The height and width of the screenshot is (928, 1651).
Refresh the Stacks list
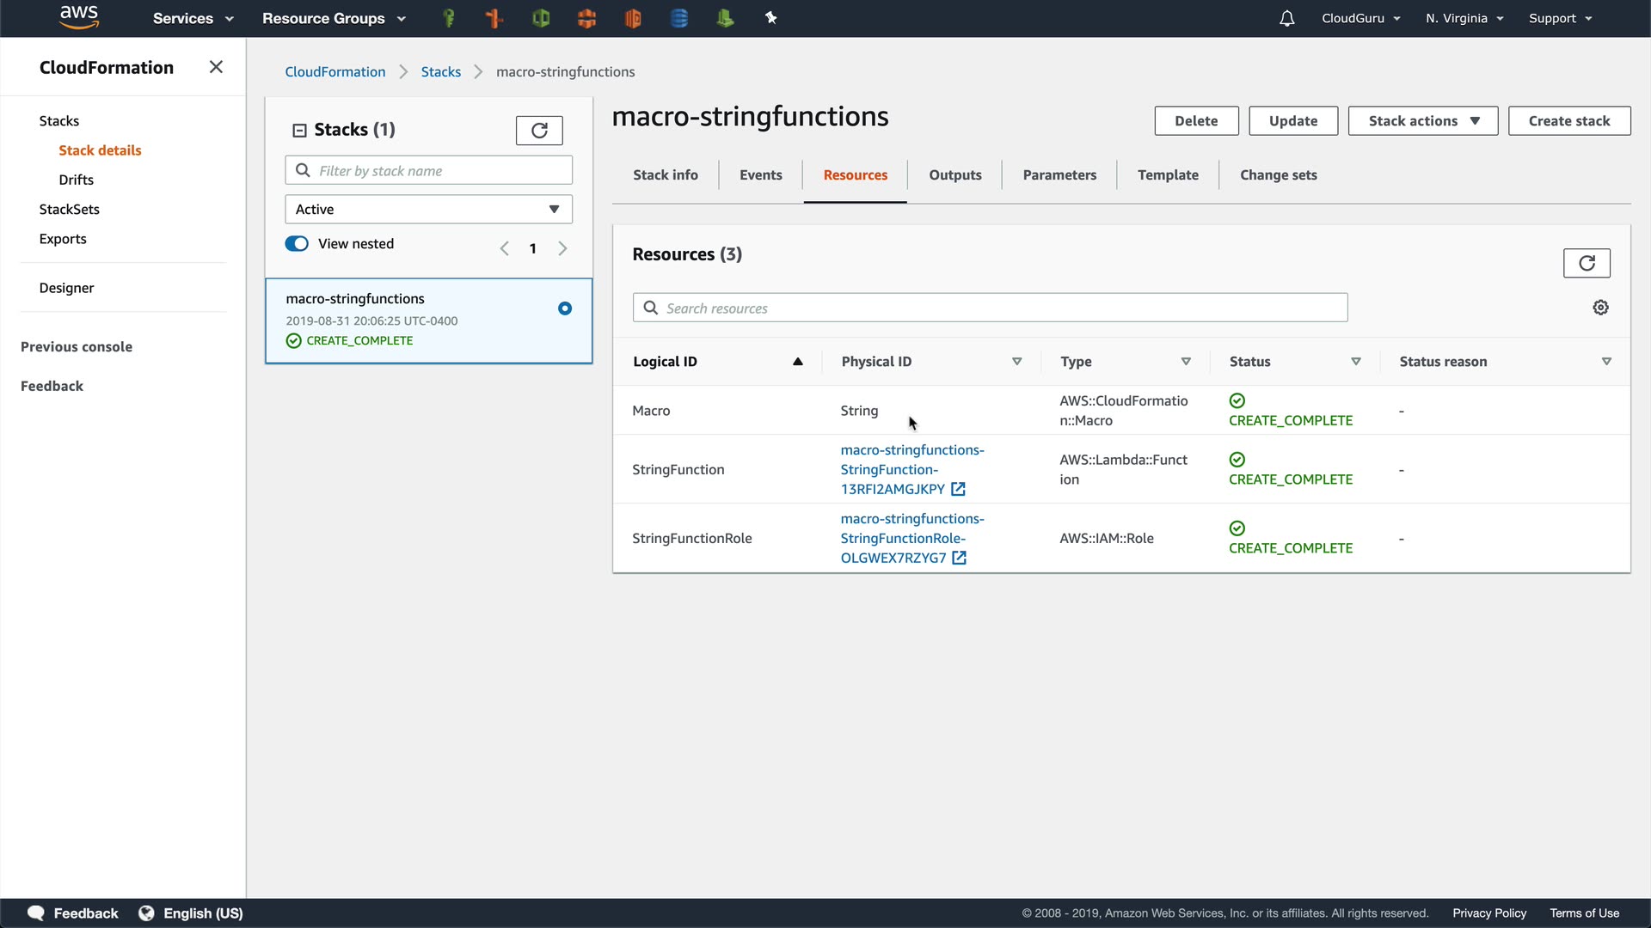click(x=539, y=131)
